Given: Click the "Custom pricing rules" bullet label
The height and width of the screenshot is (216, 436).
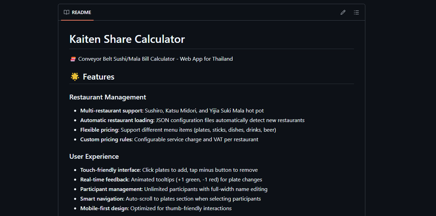Looking at the screenshot, I should 106,140.
